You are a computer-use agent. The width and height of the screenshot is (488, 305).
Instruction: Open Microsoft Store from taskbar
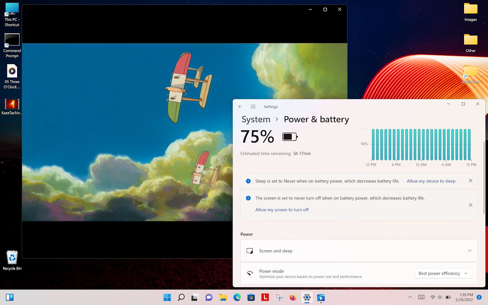tap(251, 297)
